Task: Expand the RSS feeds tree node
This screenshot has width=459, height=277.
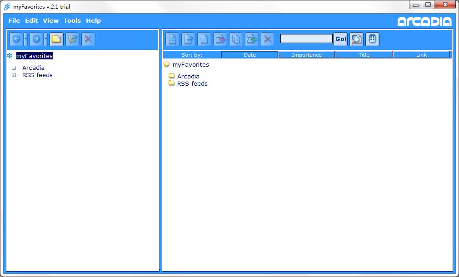Action: point(14,75)
